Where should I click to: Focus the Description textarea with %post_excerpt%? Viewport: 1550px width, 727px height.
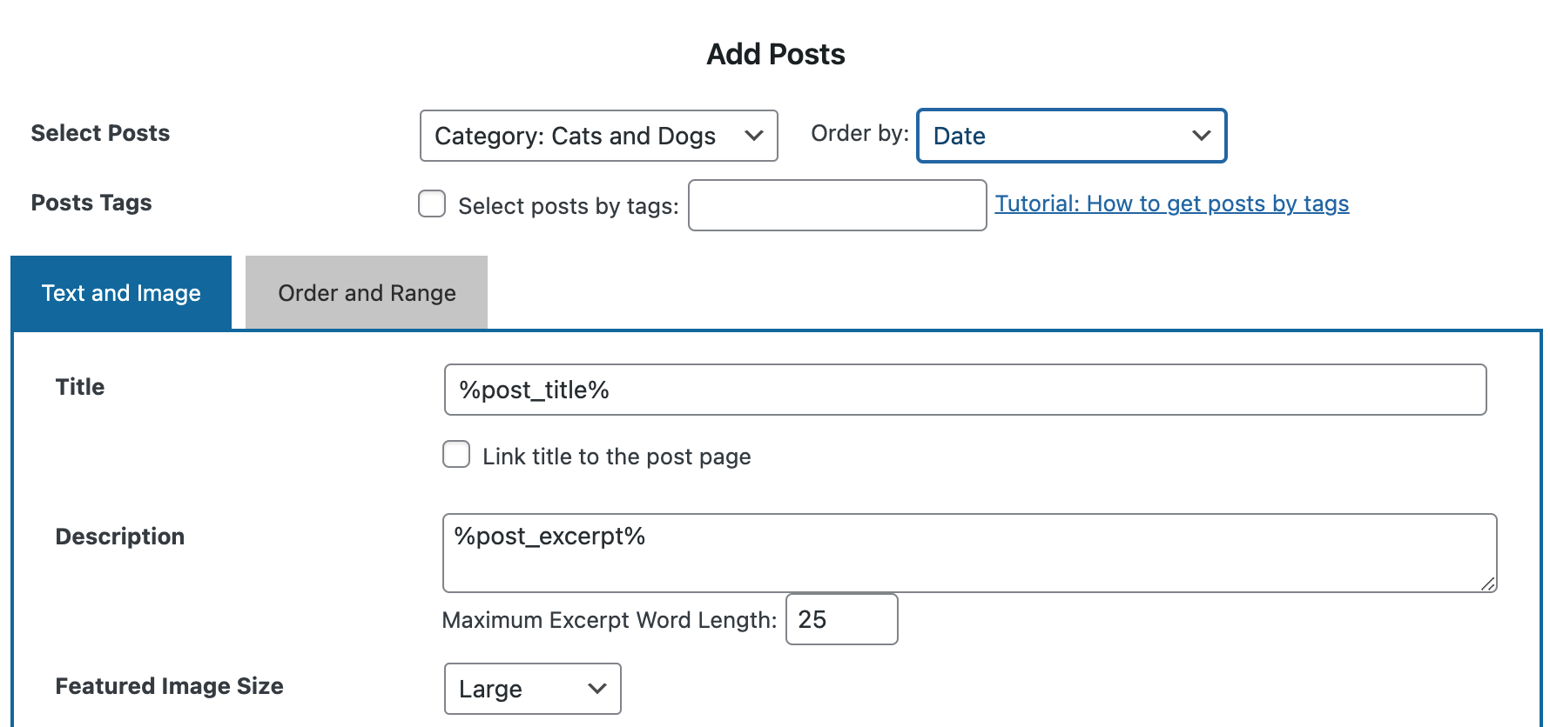(x=968, y=552)
